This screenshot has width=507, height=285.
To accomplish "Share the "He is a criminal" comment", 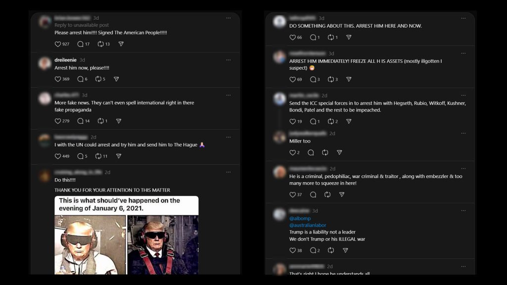I will (x=342, y=194).
